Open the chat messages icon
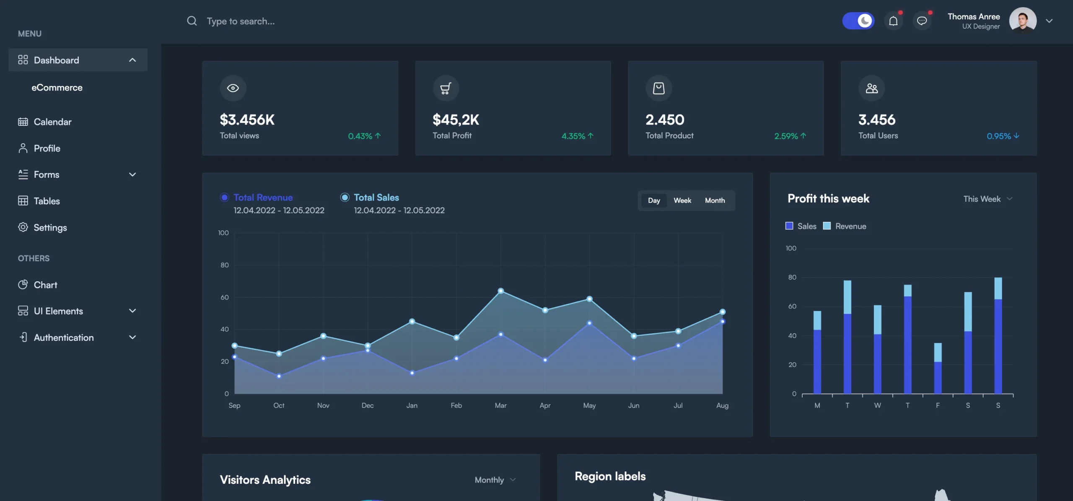1073x501 pixels. 922,20
